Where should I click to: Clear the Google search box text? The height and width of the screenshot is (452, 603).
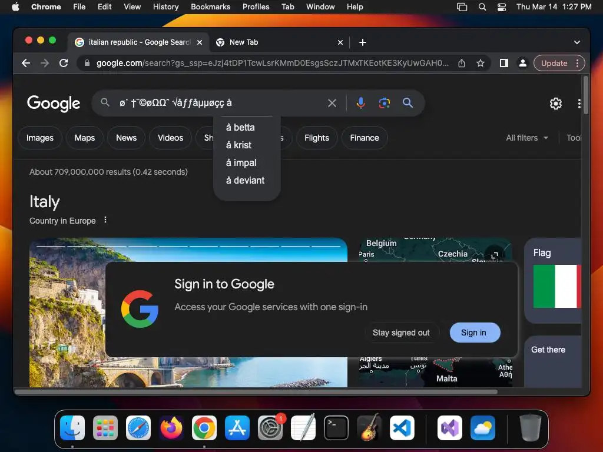point(332,103)
